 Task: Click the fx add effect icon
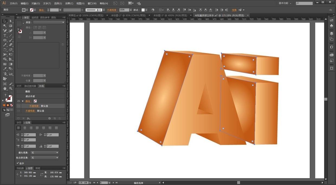coord(28,118)
